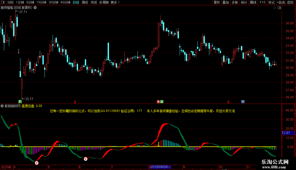Switch to 30分钟 period

pos(53,2)
